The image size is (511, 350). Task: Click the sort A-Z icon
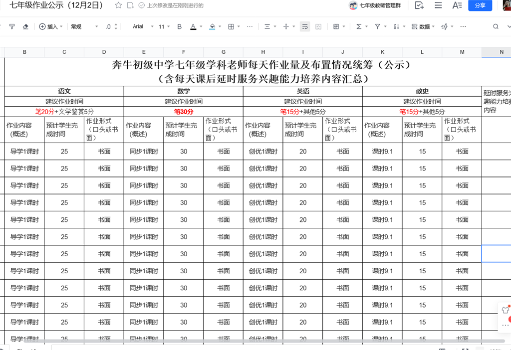tap(396, 27)
